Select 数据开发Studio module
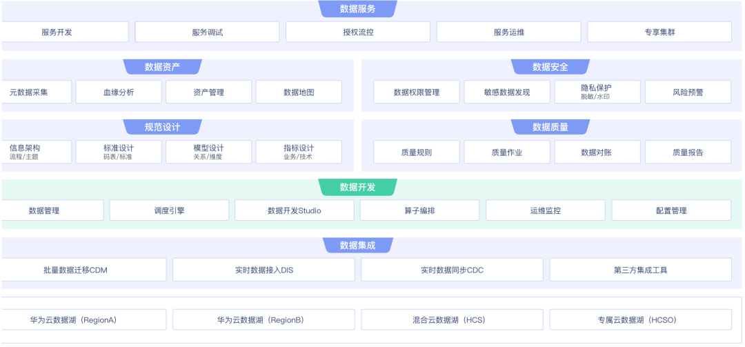This screenshot has width=745, height=347. 294,210
